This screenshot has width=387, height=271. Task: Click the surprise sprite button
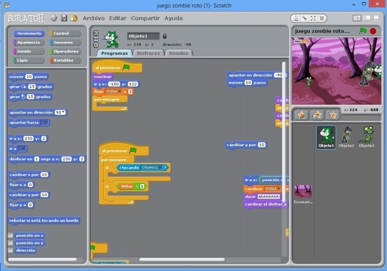click(x=333, y=115)
